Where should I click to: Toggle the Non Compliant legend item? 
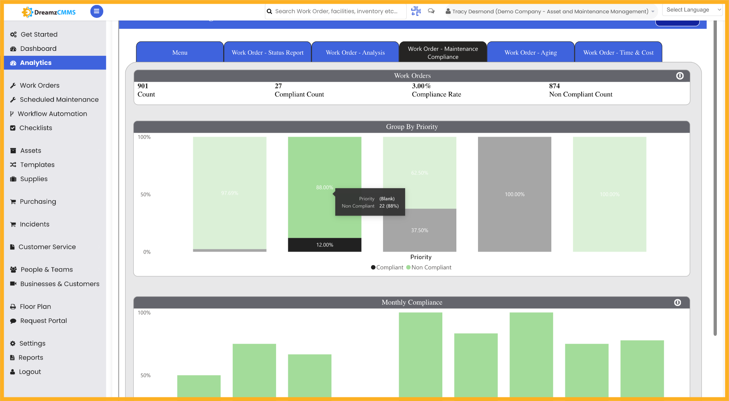[x=429, y=267]
